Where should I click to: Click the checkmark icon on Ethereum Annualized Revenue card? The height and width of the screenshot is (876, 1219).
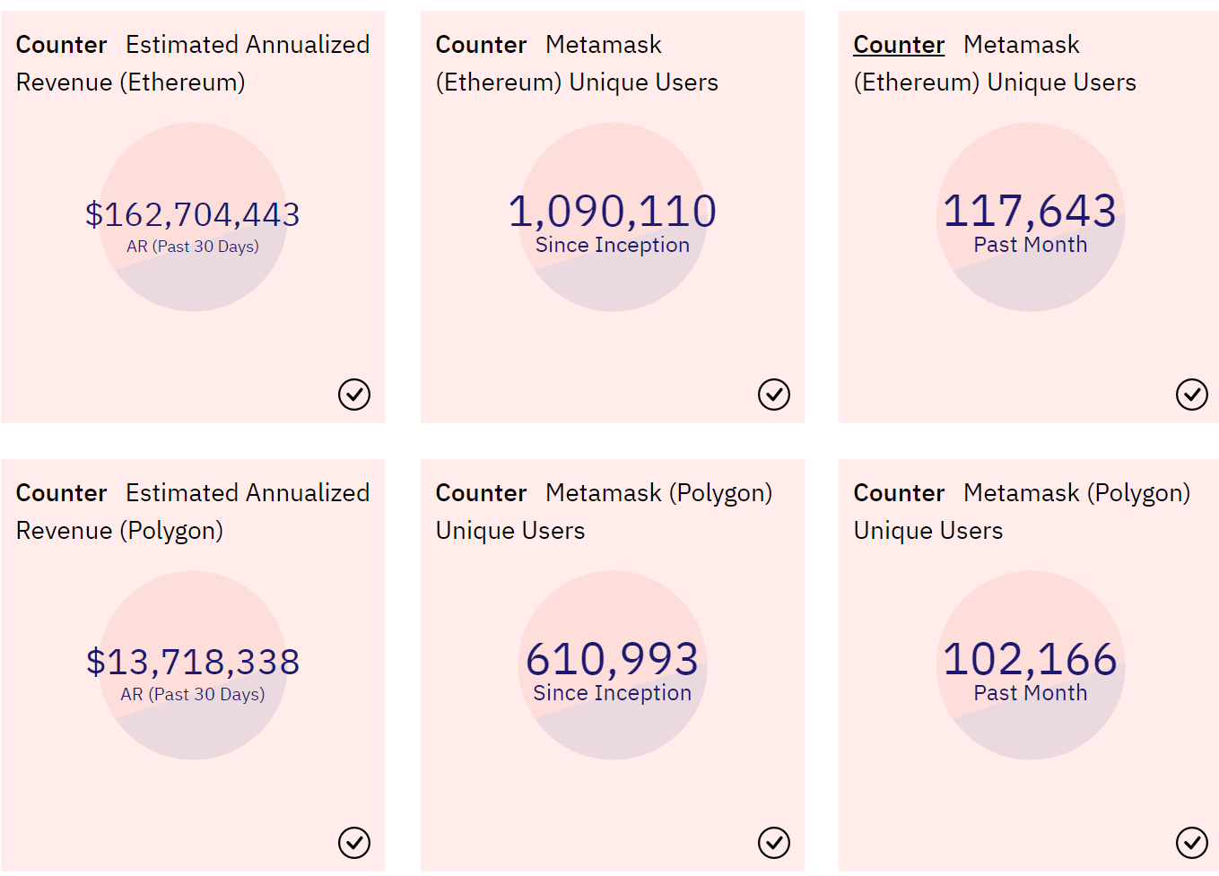pos(354,394)
